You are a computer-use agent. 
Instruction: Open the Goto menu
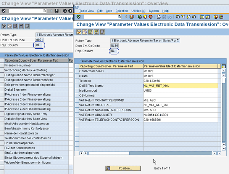[109, 11]
